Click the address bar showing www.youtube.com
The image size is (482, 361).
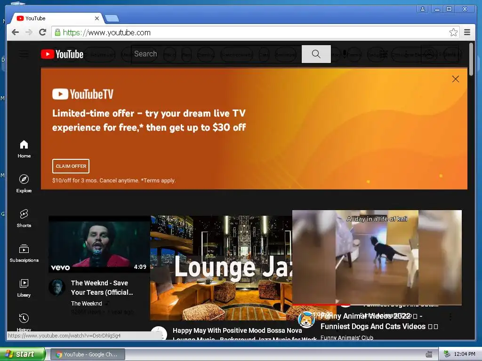pos(251,32)
